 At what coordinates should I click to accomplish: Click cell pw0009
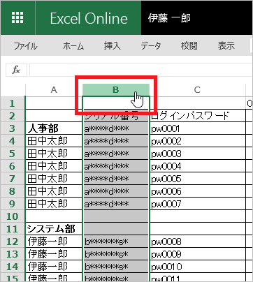[198, 254]
